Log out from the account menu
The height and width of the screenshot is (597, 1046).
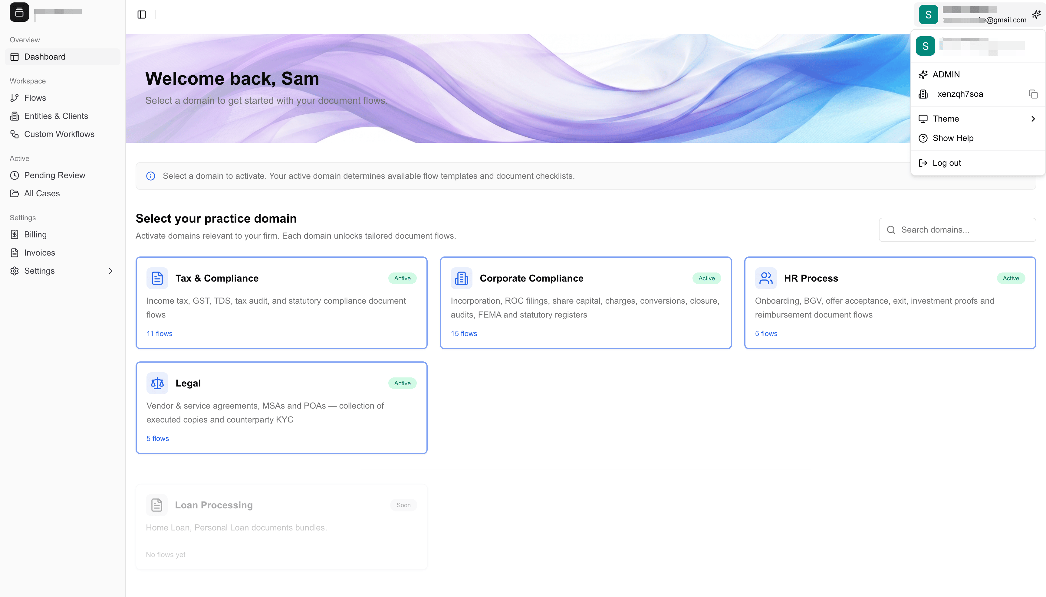pos(978,163)
